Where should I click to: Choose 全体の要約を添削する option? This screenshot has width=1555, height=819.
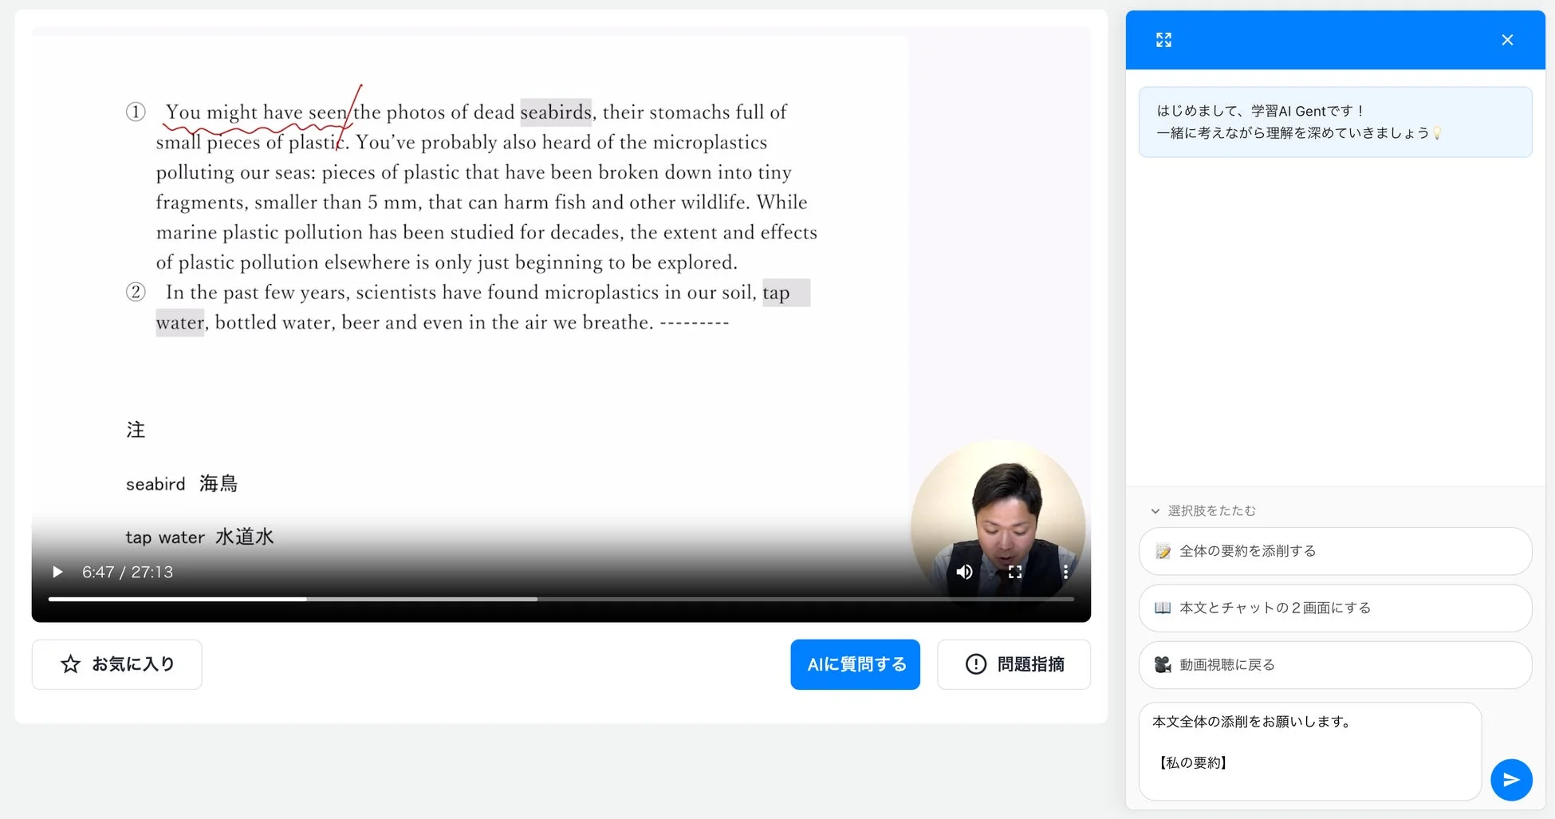[x=1336, y=551]
